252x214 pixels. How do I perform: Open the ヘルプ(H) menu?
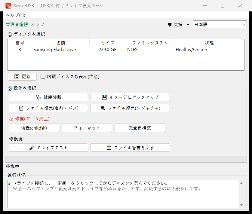pyautogui.click(x=16, y=15)
